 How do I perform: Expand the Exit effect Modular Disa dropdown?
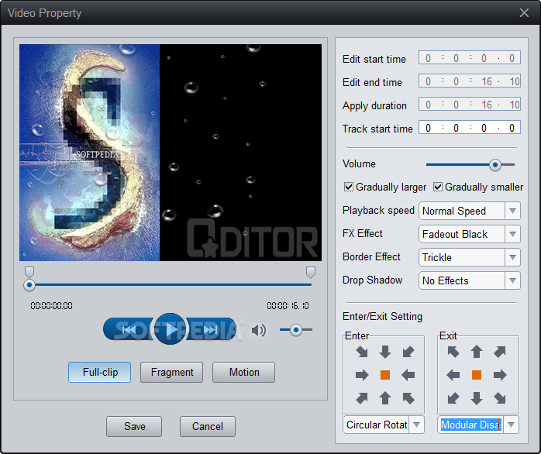(x=512, y=425)
